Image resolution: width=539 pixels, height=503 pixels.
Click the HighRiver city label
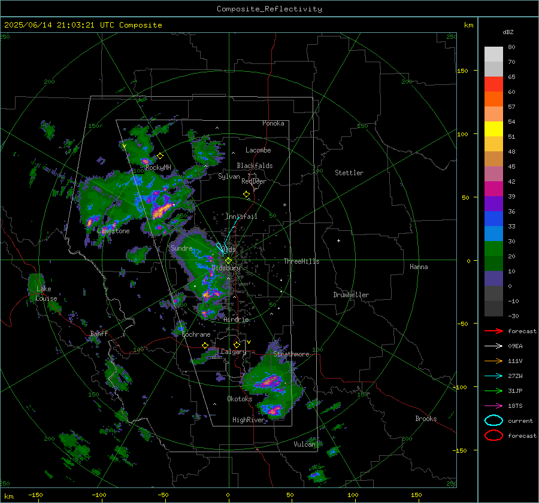click(249, 420)
